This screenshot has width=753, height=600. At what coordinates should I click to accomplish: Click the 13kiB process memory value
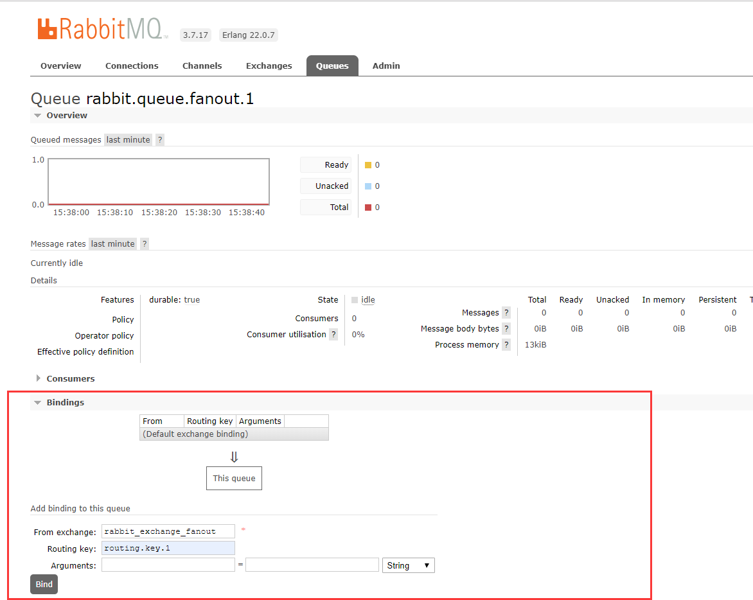click(x=535, y=344)
